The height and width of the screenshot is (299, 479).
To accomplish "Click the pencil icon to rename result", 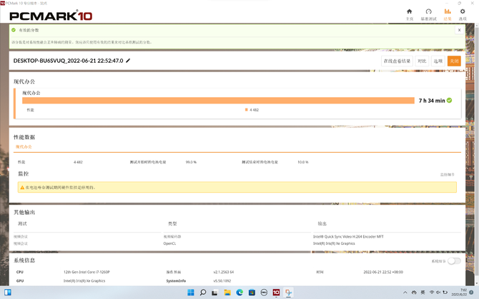I will pos(129,61).
